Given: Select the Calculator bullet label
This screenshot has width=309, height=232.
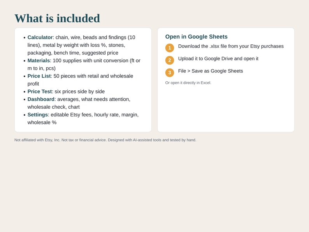Looking at the screenshot, I should click(40, 37).
